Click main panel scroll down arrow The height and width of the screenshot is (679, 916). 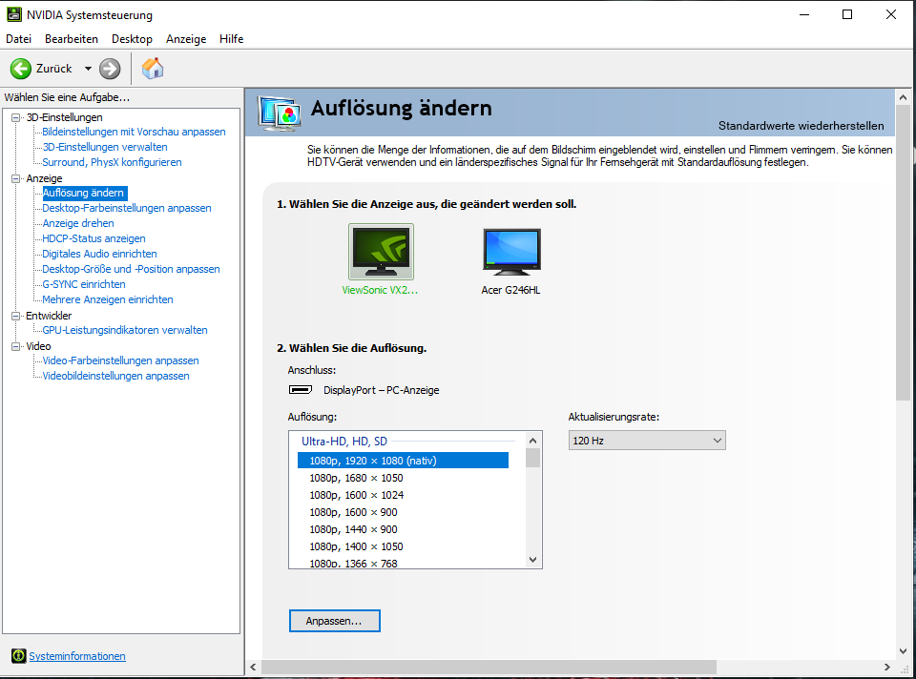pyautogui.click(x=904, y=651)
